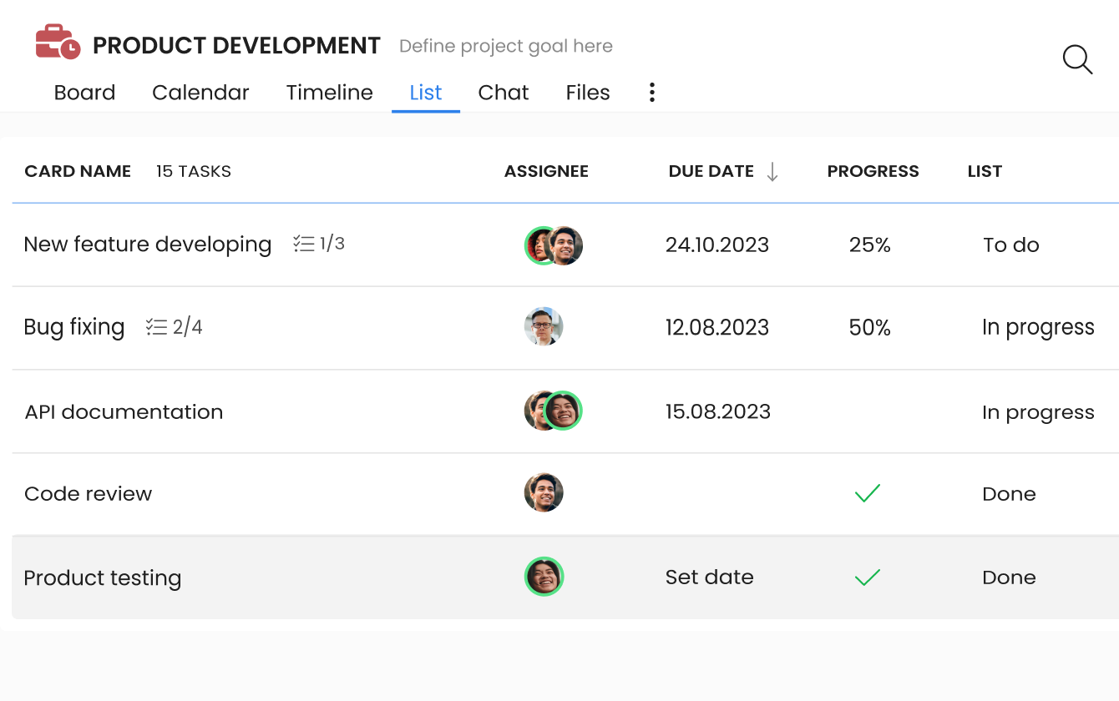Screen dimensions: 1119x701
Task: Click assignee avatars on New feature developing
Action: click(x=554, y=245)
